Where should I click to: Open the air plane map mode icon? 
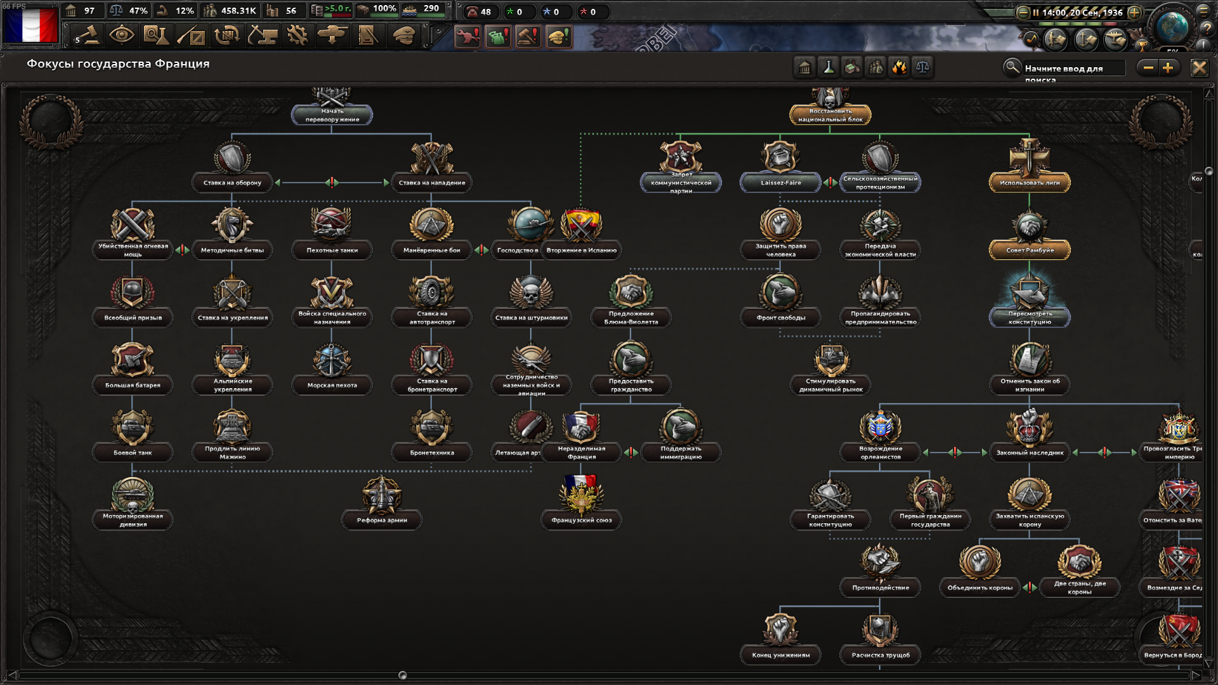coord(1116,40)
